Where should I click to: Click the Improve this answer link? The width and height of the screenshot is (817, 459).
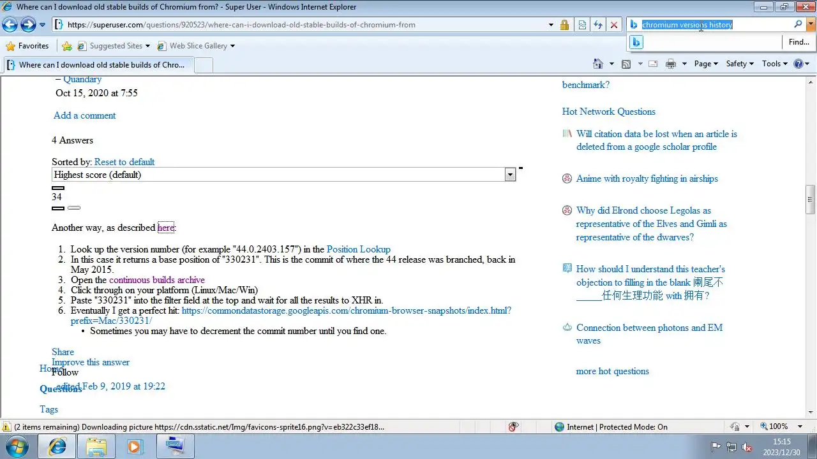[x=91, y=362]
